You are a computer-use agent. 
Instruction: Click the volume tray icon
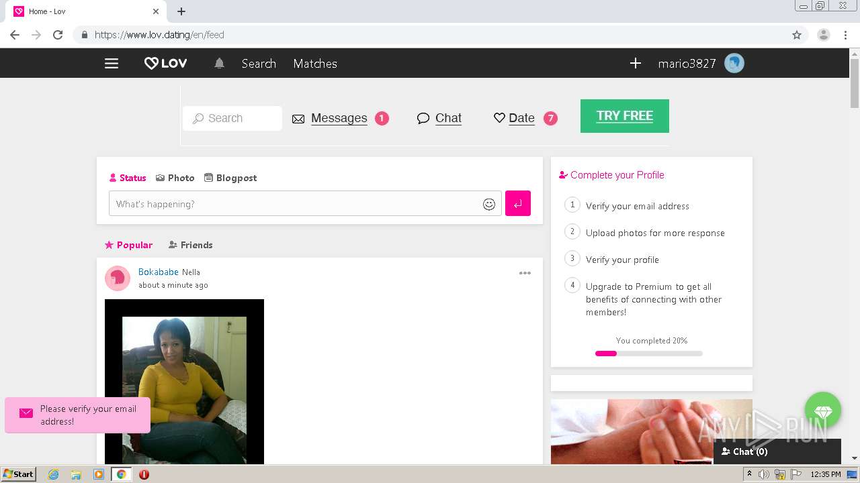tap(764, 474)
